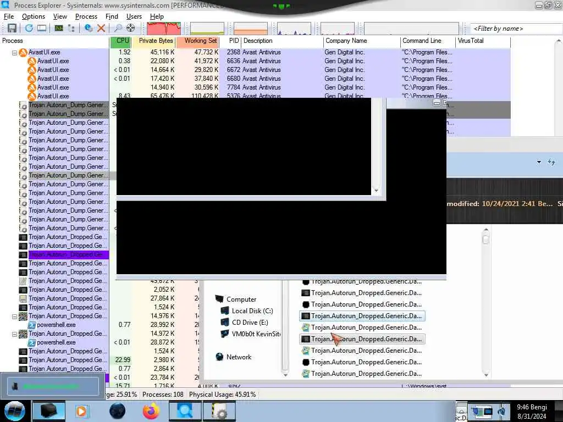Image resolution: width=563 pixels, height=422 pixels.
Task: Click the Processes: 108 status bar entry
Action: 163,395
